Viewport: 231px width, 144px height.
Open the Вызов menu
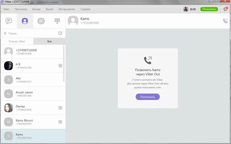coord(49,9)
